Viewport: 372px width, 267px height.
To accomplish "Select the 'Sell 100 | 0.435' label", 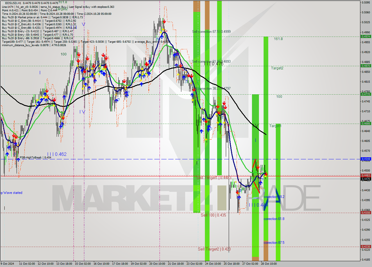I will [x=213, y=215].
